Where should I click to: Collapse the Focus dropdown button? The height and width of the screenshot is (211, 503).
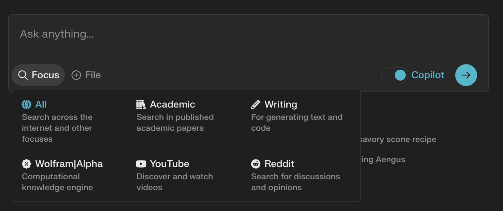point(38,75)
